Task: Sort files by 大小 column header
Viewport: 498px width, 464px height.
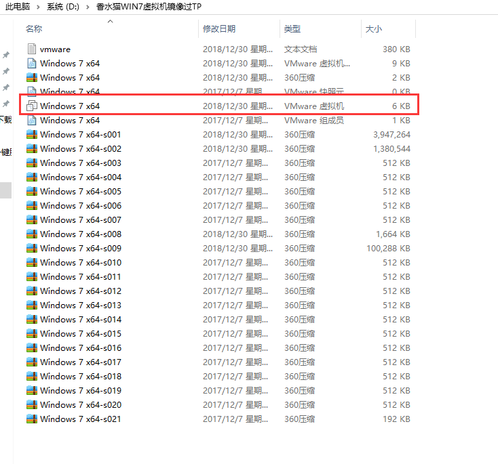Action: (374, 29)
